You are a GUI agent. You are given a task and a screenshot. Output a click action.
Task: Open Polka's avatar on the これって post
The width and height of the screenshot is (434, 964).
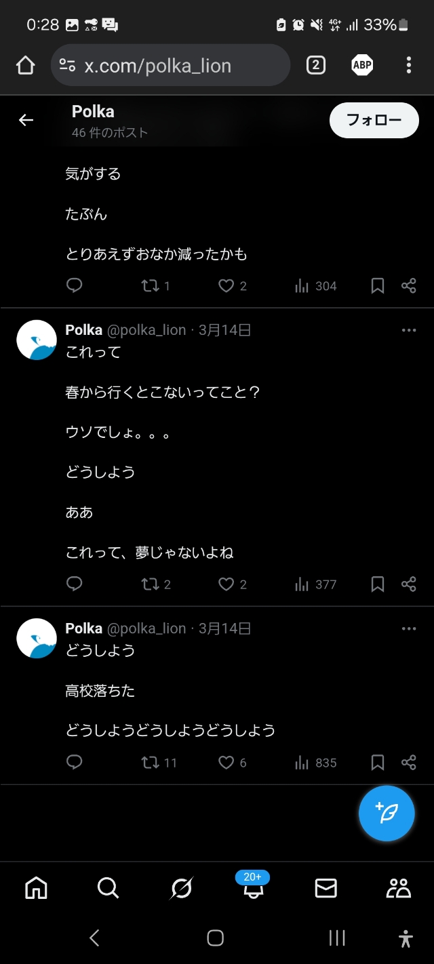tap(37, 340)
